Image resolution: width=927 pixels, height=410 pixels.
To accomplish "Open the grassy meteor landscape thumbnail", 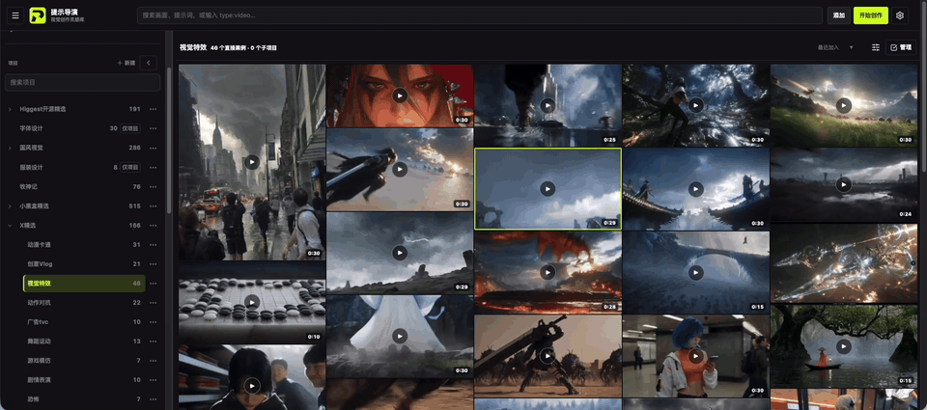I will (844, 105).
